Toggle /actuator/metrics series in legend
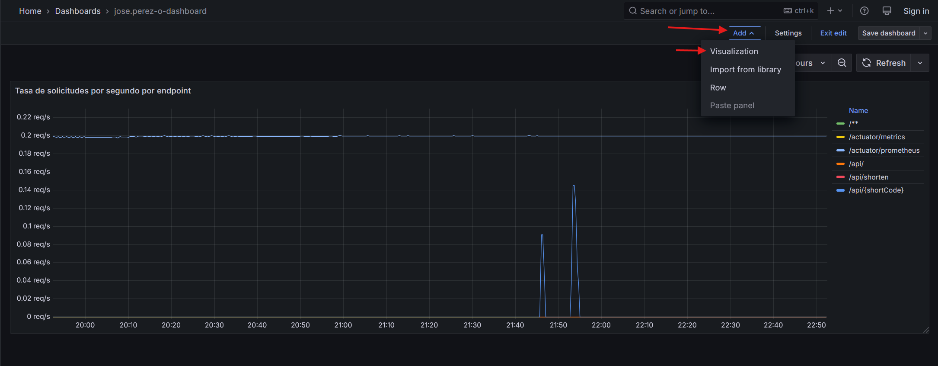Image resolution: width=938 pixels, height=366 pixels. click(x=877, y=137)
